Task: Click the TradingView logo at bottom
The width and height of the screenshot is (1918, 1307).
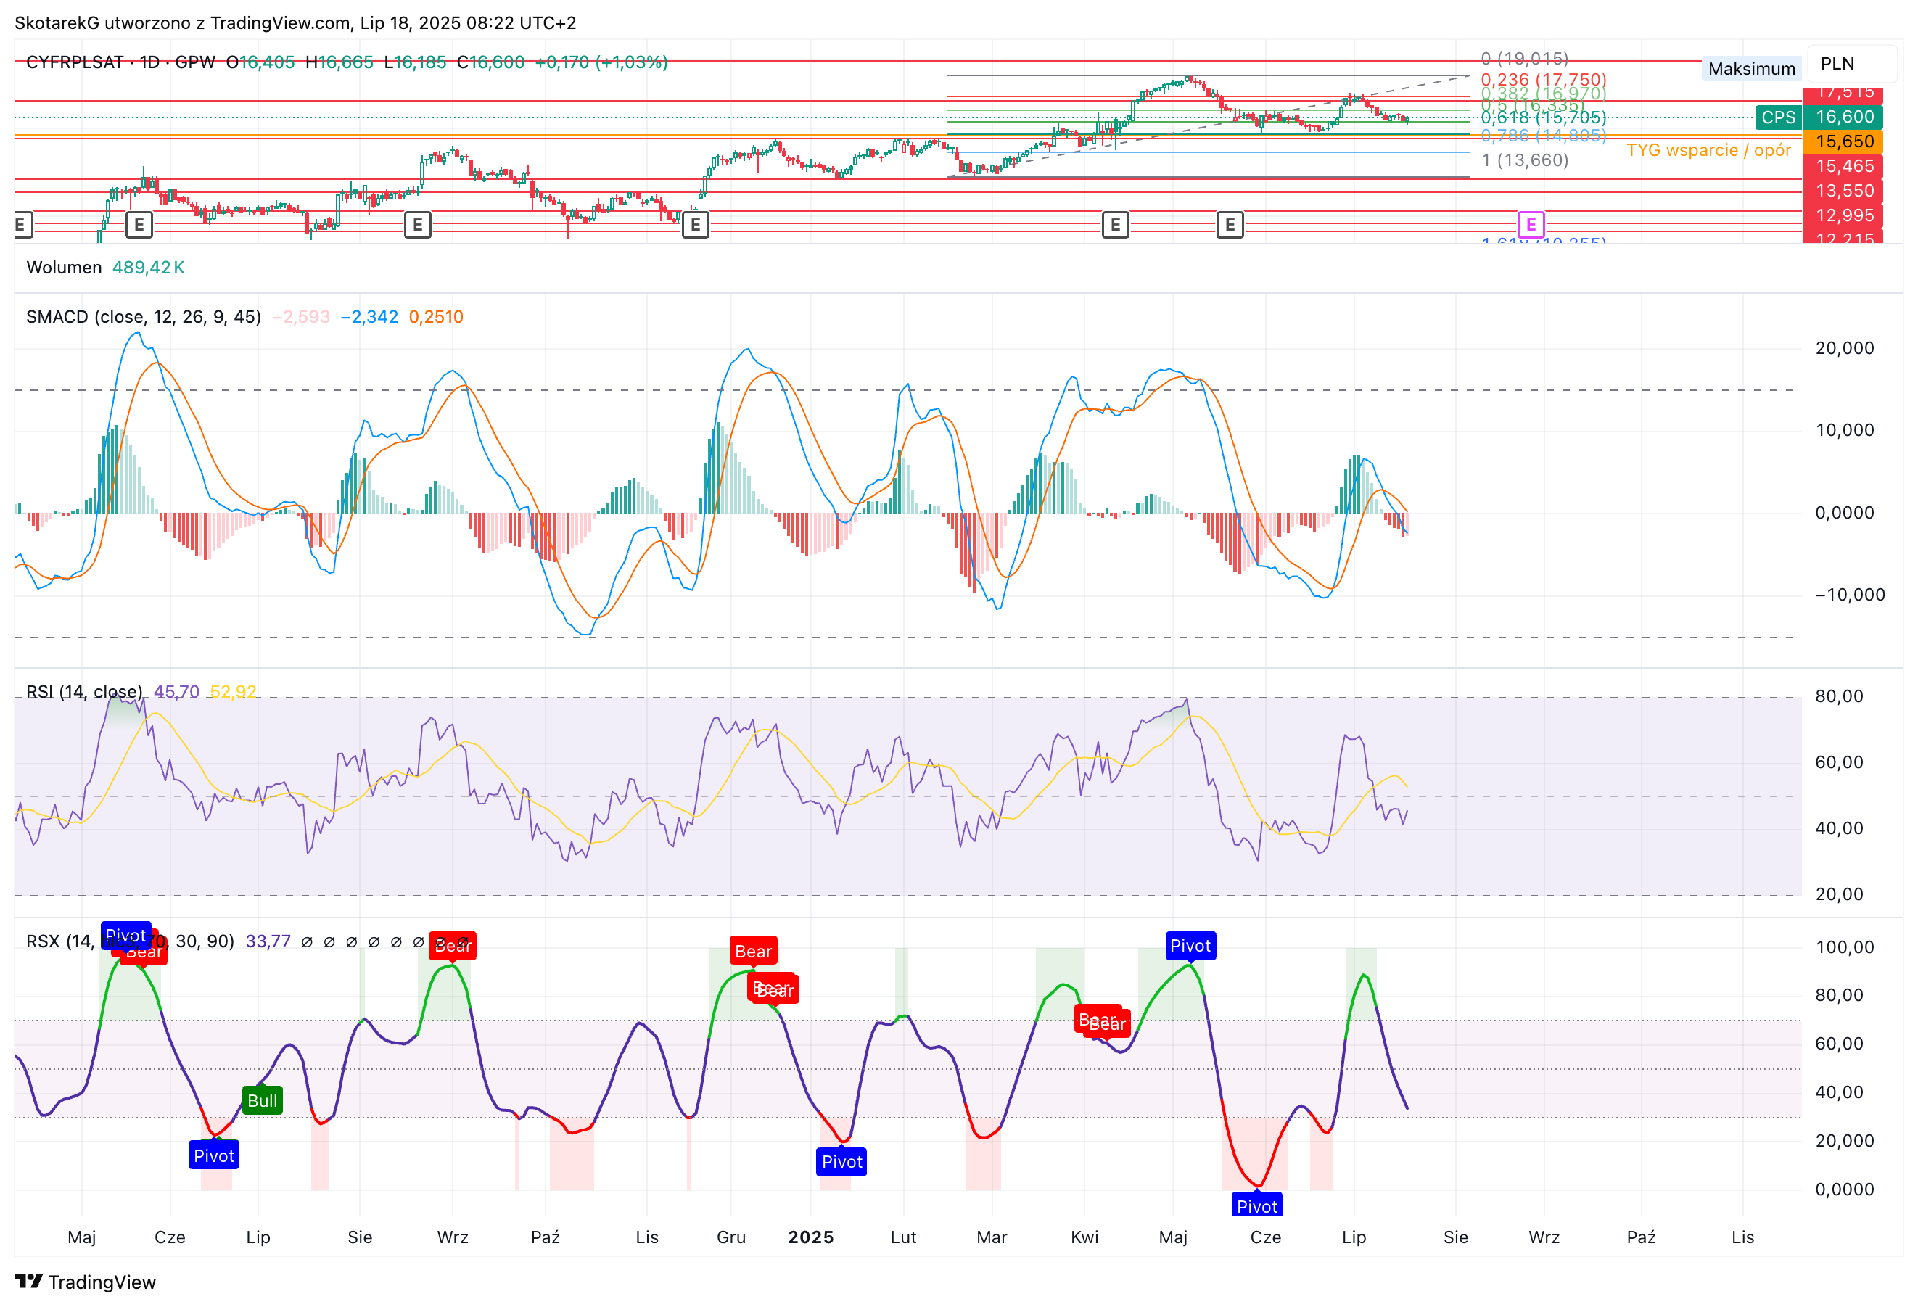Action: pos(85,1282)
